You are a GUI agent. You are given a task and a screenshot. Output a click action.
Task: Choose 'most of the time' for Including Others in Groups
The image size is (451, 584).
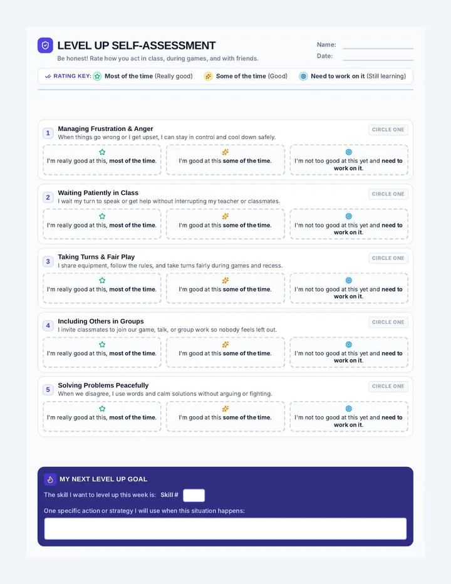point(102,352)
